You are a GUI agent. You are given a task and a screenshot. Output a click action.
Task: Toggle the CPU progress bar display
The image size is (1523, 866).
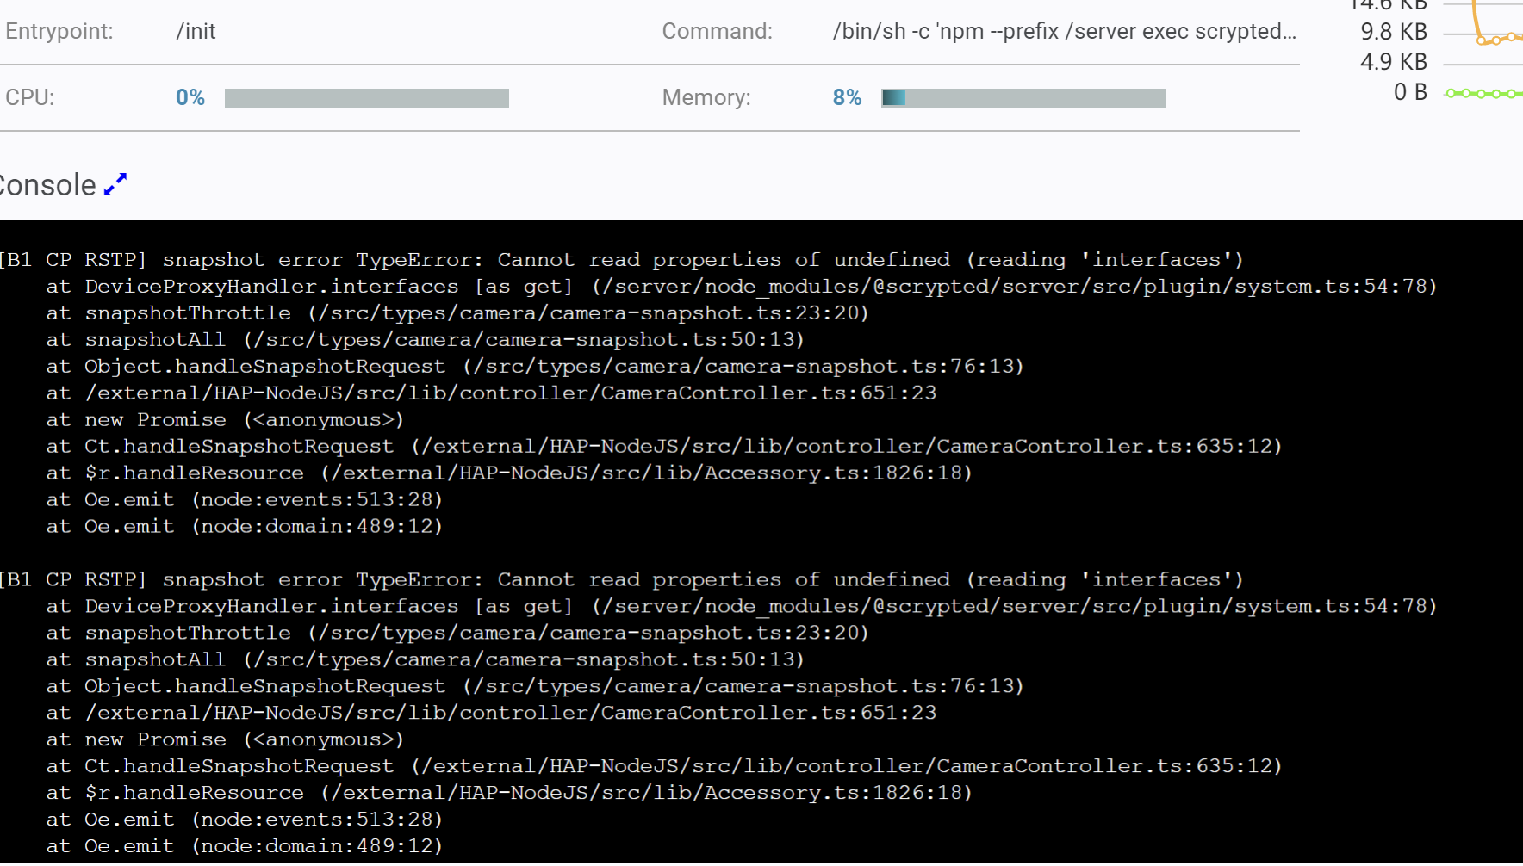coord(366,97)
